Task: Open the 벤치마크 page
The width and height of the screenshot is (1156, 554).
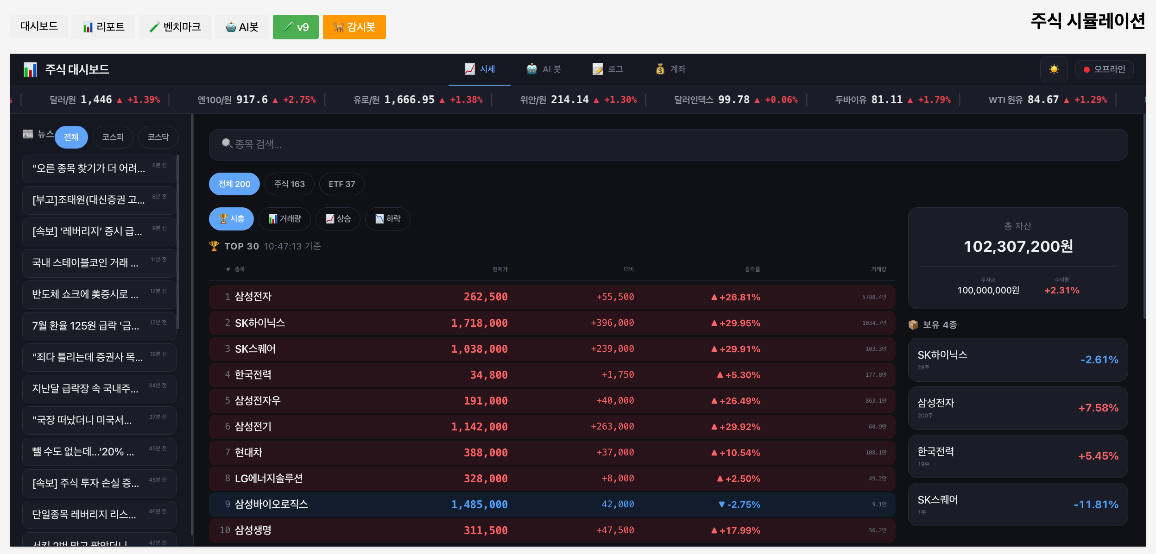Action: [x=175, y=27]
